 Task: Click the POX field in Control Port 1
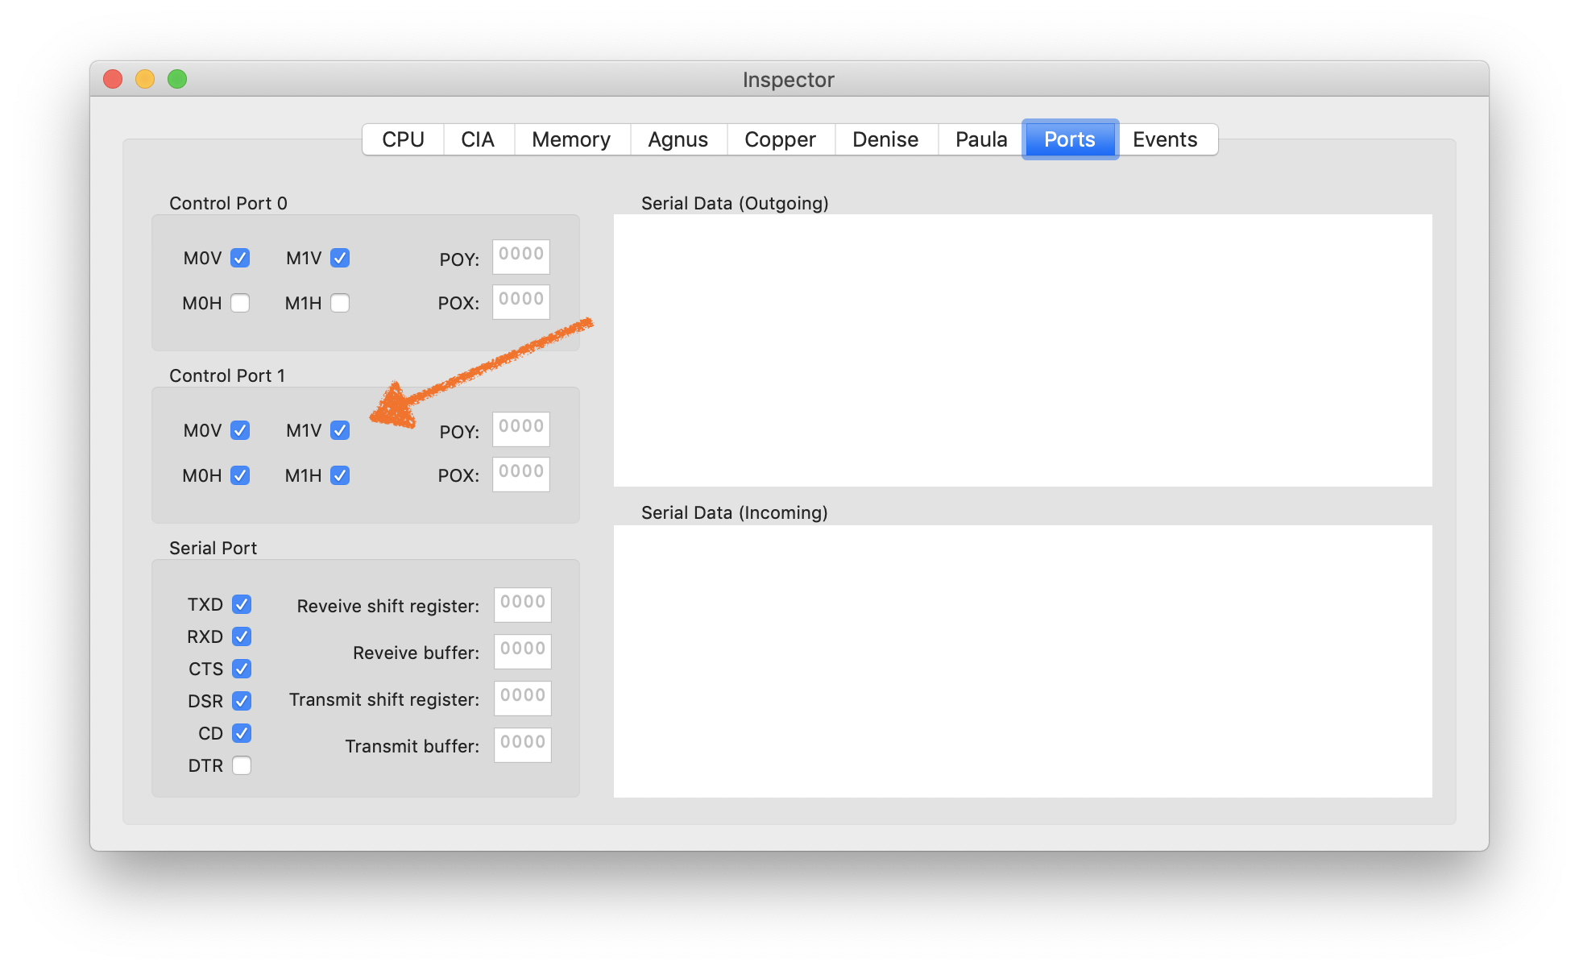coord(521,475)
